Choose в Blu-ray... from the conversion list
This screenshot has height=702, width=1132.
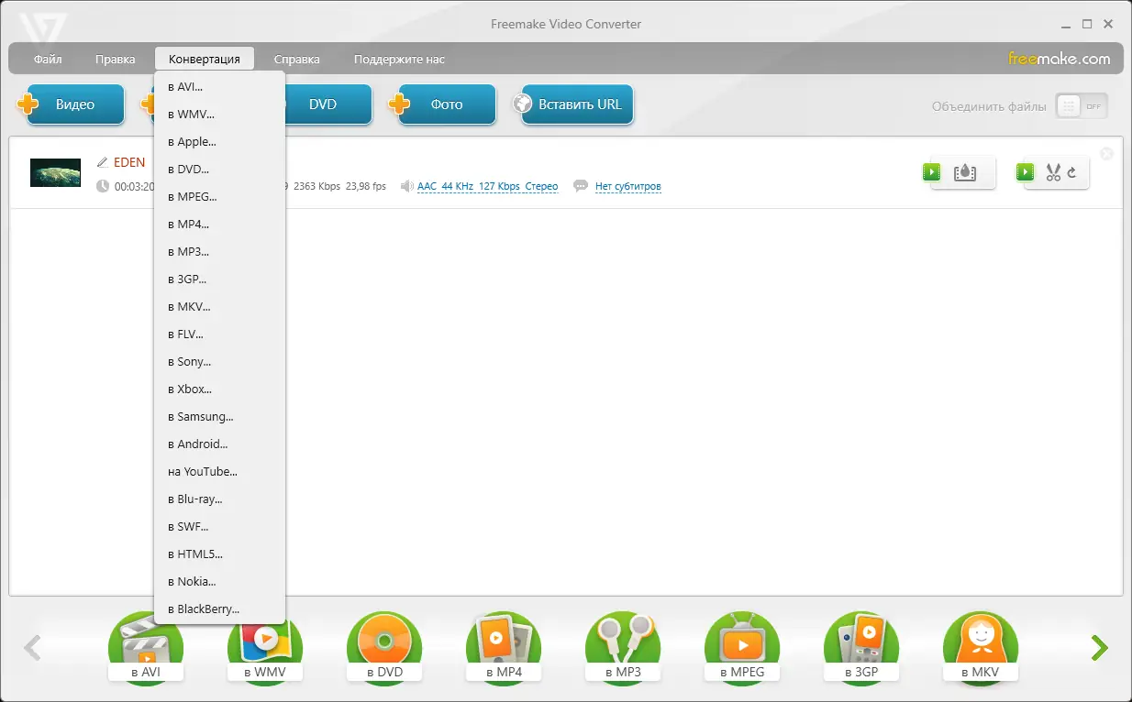pos(196,499)
